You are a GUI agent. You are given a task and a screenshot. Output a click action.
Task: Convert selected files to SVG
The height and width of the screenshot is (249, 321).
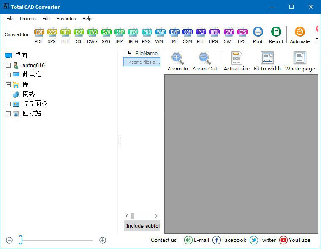click(x=106, y=35)
